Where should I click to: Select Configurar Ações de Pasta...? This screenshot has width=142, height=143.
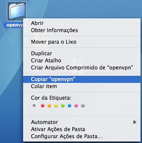pyautogui.click(x=82, y=136)
